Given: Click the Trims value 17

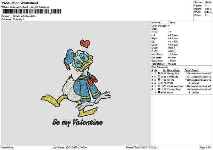Looking at the screenshot, I should click(x=170, y=32).
